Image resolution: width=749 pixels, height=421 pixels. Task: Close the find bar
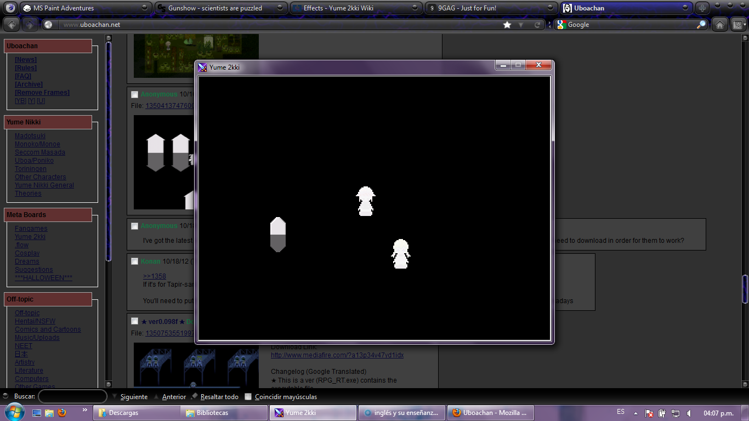[5, 396]
